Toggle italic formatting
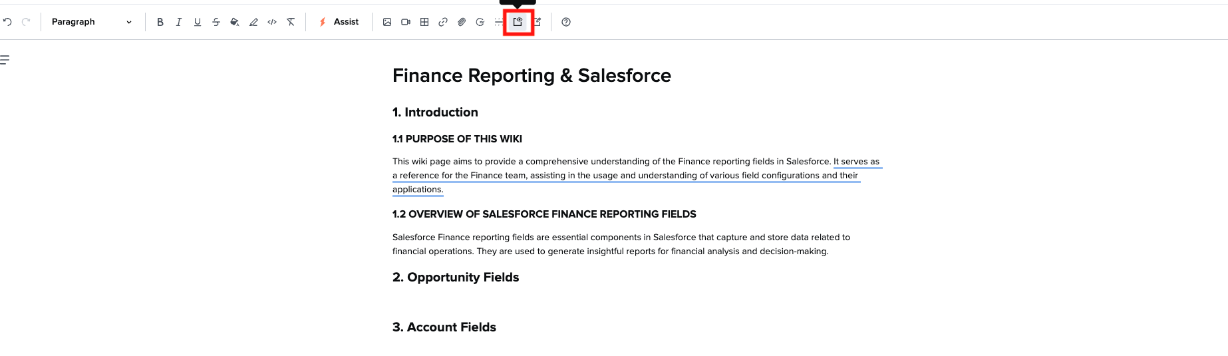Screen dimensions: 1228x356 179,22
